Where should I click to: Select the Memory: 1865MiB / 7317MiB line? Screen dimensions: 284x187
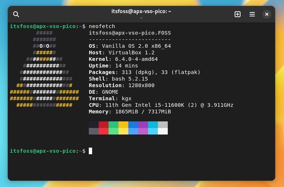coord(130,112)
